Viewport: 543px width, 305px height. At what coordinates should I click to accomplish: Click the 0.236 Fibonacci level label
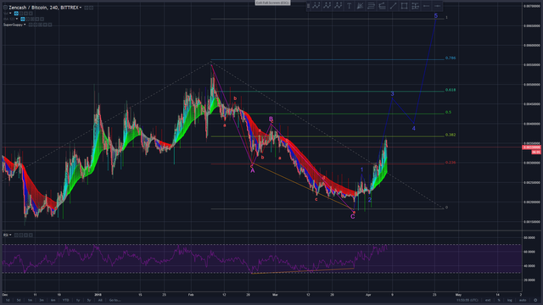point(451,163)
